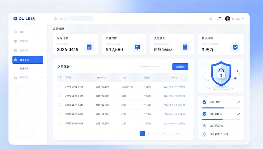Viewport: 263px width, 149px height.
Task: Click the document icon on the 采购订单 card
Action: [x=89, y=47]
